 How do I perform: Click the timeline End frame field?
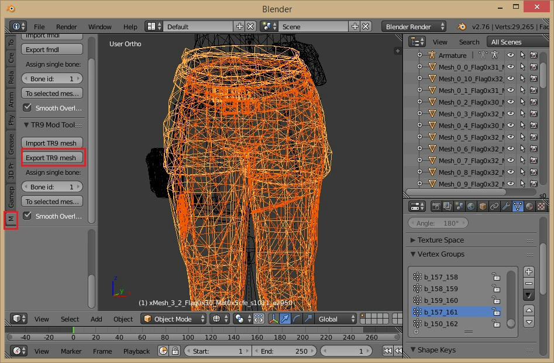coord(284,351)
